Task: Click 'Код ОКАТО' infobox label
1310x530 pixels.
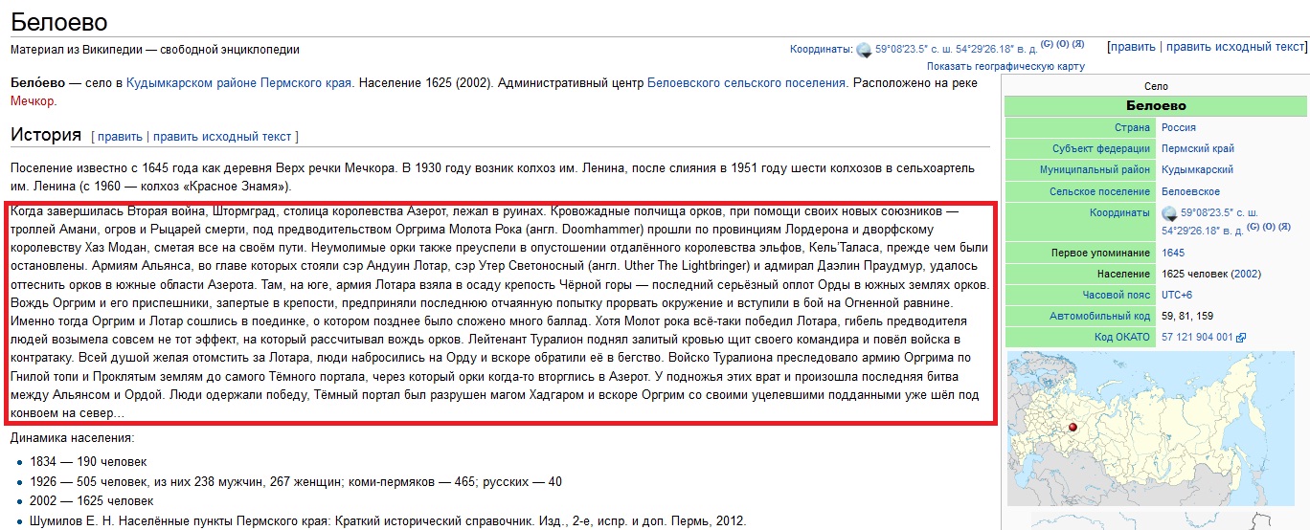Action: (x=1122, y=337)
